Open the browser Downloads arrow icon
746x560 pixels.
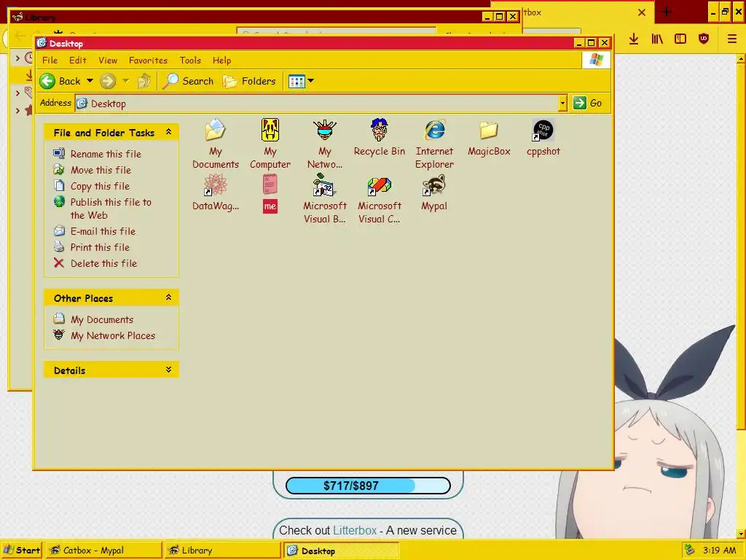click(x=634, y=39)
